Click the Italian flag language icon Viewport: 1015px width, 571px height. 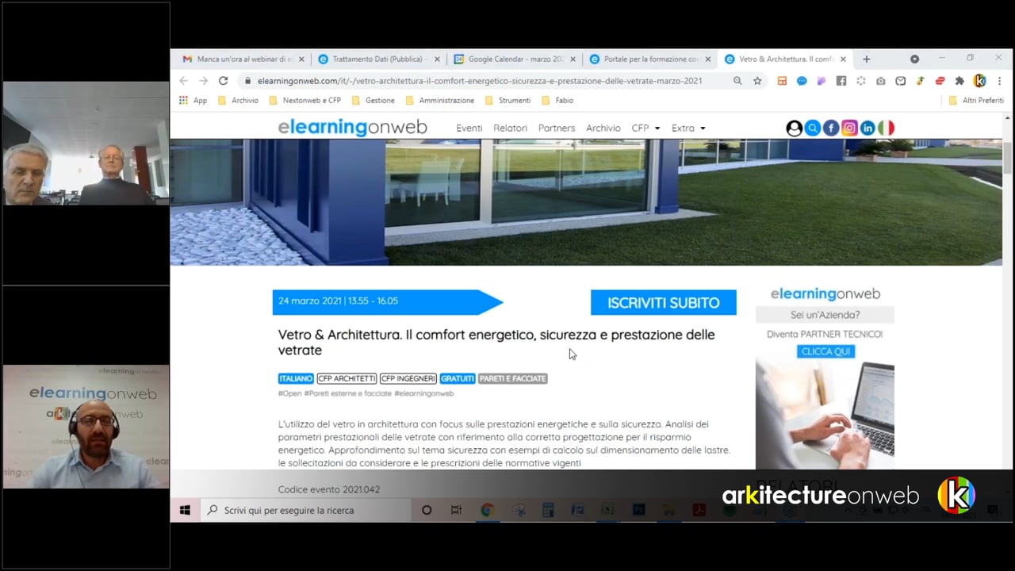886,128
